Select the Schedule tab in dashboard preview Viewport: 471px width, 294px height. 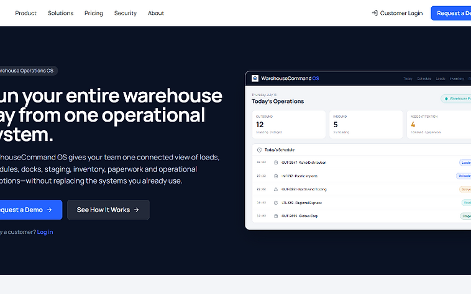click(x=424, y=79)
